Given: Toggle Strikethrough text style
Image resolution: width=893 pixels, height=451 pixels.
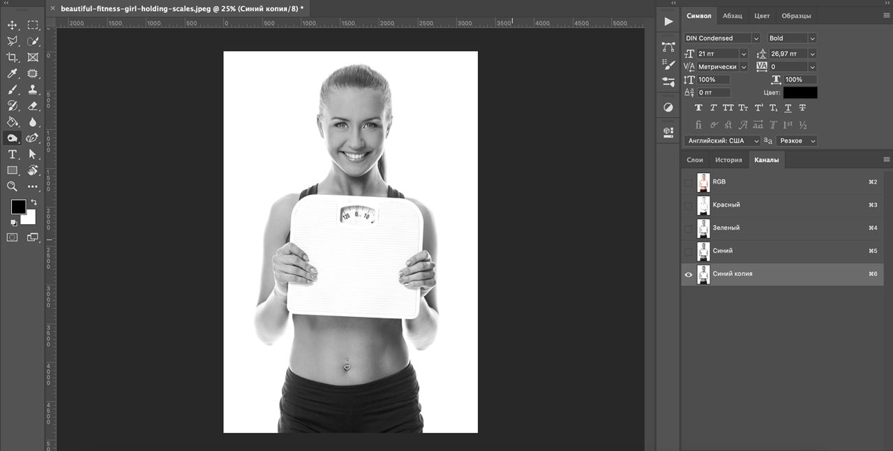Looking at the screenshot, I should (x=802, y=108).
